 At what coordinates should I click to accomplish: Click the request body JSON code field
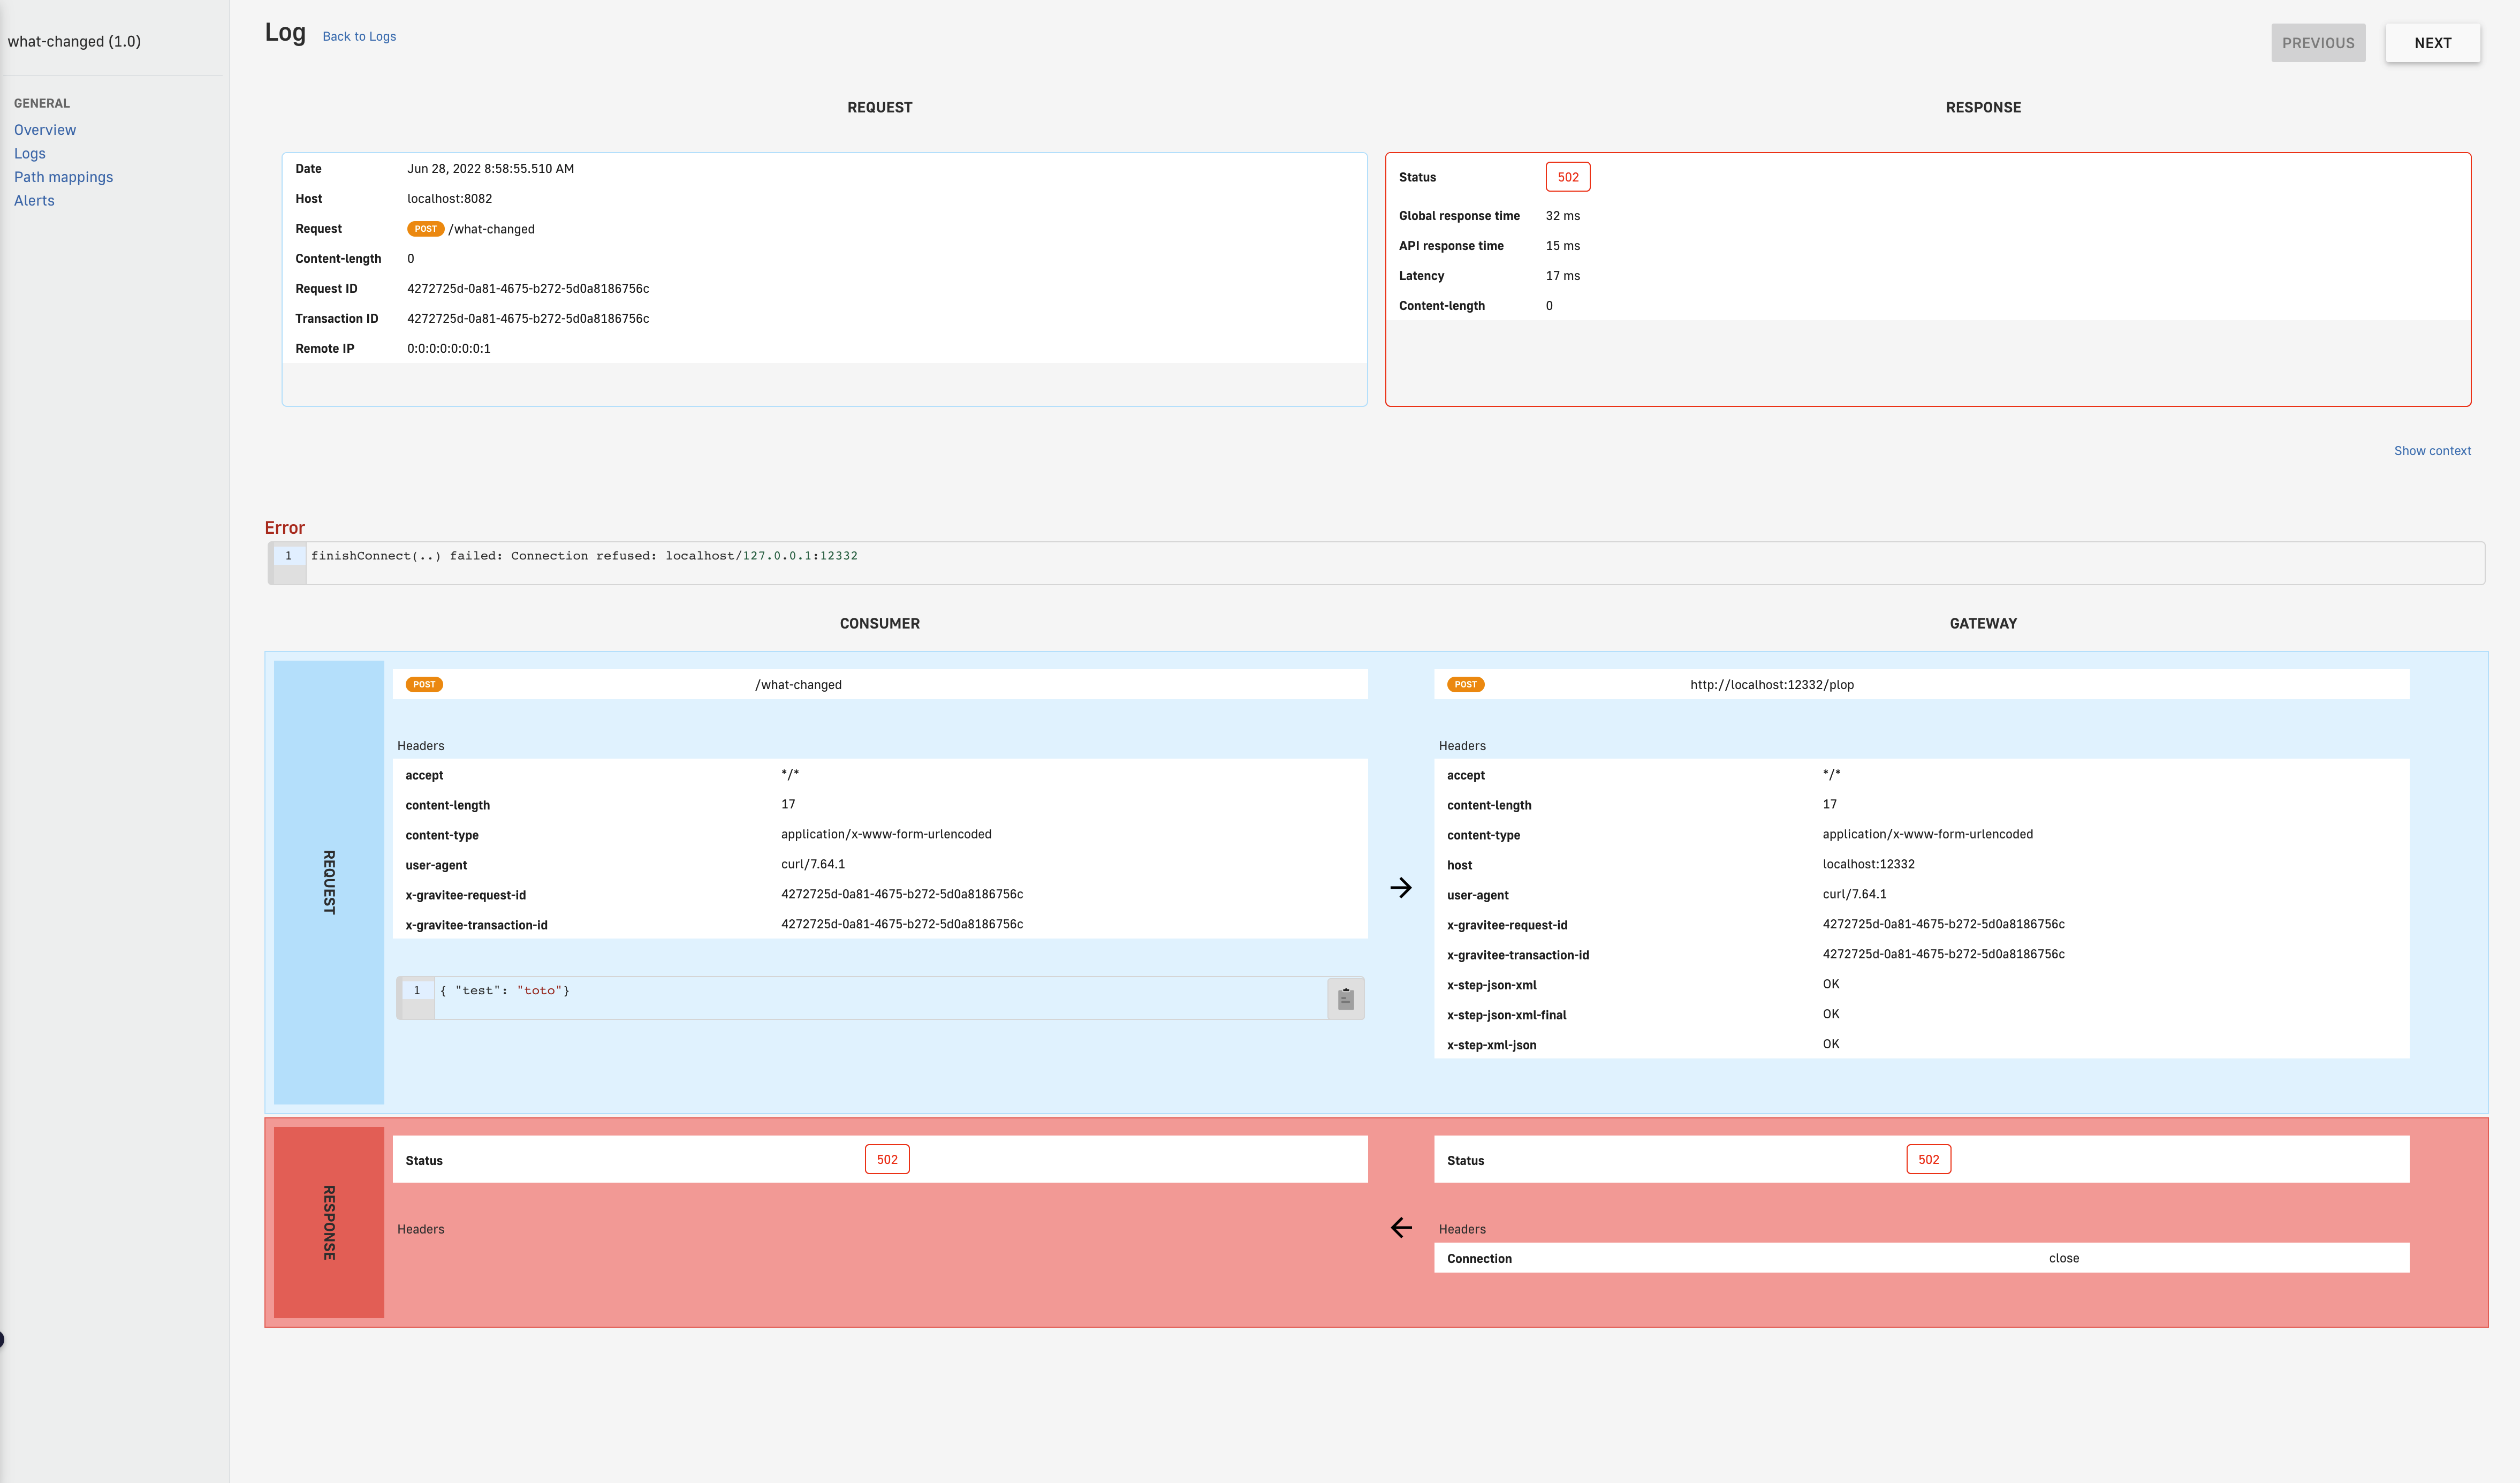(x=504, y=991)
